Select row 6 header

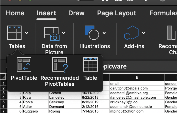pos(4,107)
